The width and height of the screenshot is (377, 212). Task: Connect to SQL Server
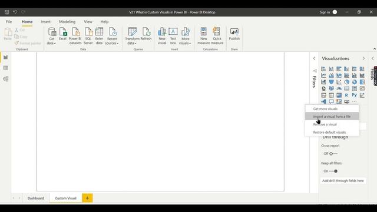[x=88, y=36]
